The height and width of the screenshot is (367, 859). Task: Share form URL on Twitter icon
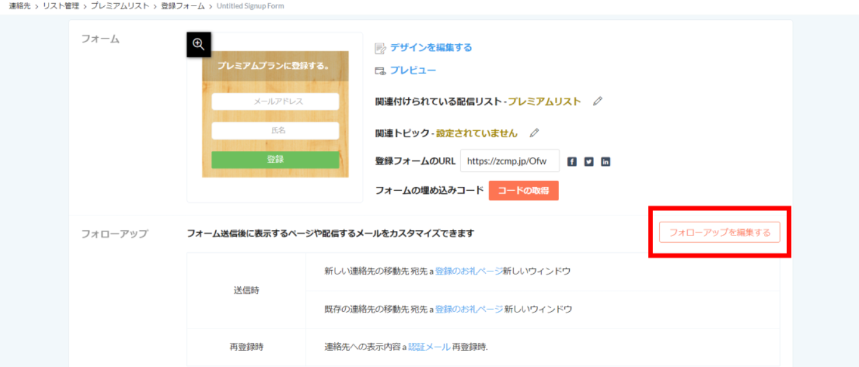pyautogui.click(x=589, y=161)
